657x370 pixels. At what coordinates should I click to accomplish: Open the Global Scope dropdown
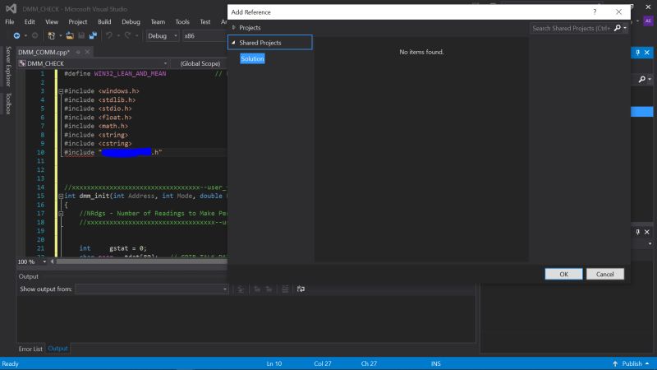[201, 63]
